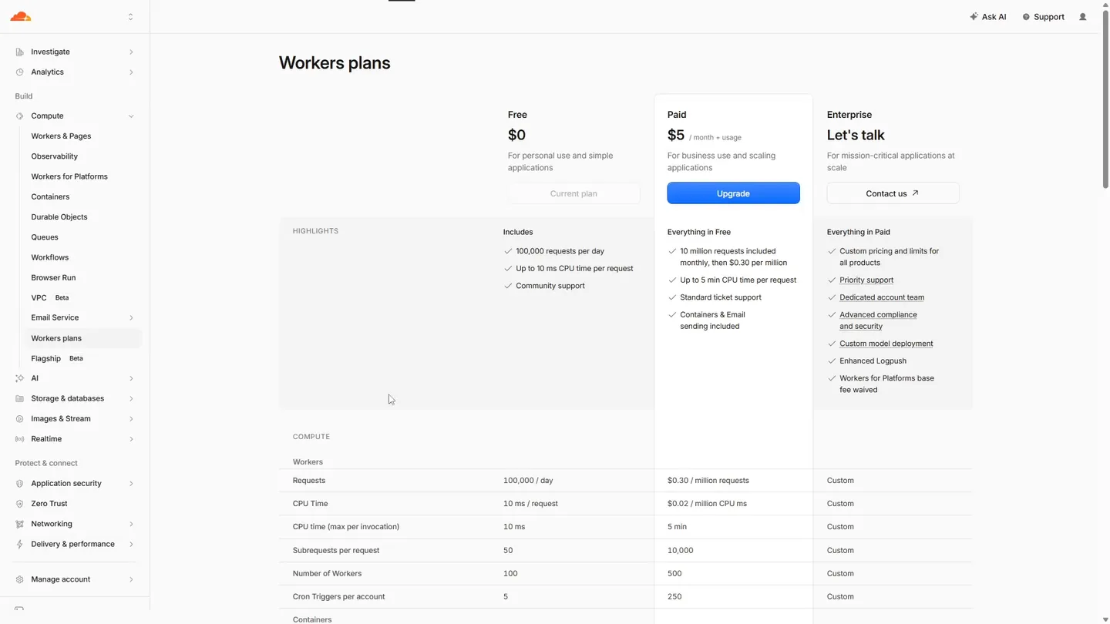Open Workflows in sidebar
The width and height of the screenshot is (1110, 624).
(49, 257)
